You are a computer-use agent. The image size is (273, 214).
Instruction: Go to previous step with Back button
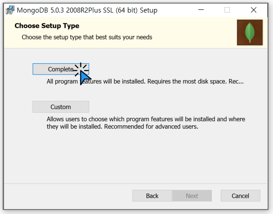coord(152,196)
